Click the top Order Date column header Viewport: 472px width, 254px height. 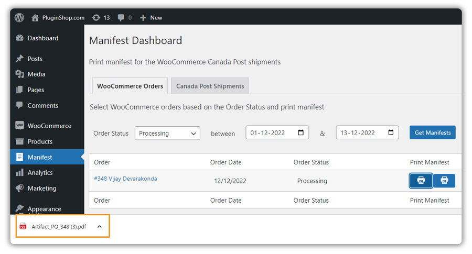[x=226, y=162]
